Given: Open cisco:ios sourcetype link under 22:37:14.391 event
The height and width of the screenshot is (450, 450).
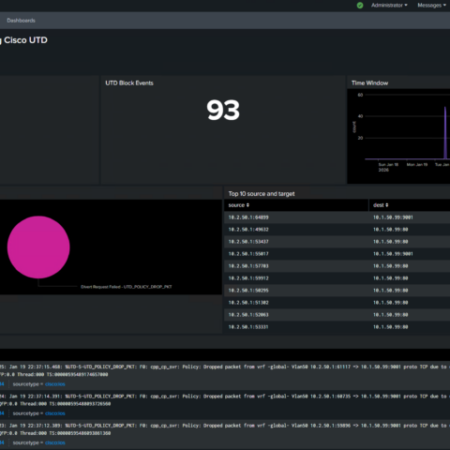Looking at the screenshot, I should [x=55, y=413].
